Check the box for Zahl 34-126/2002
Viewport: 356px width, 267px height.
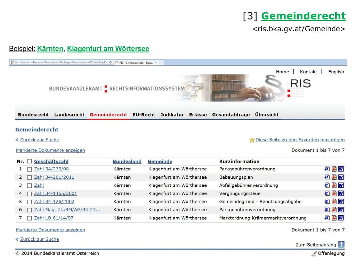point(29,202)
